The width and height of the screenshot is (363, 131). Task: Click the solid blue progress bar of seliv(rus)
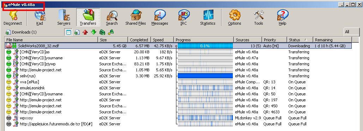[x=205, y=76]
